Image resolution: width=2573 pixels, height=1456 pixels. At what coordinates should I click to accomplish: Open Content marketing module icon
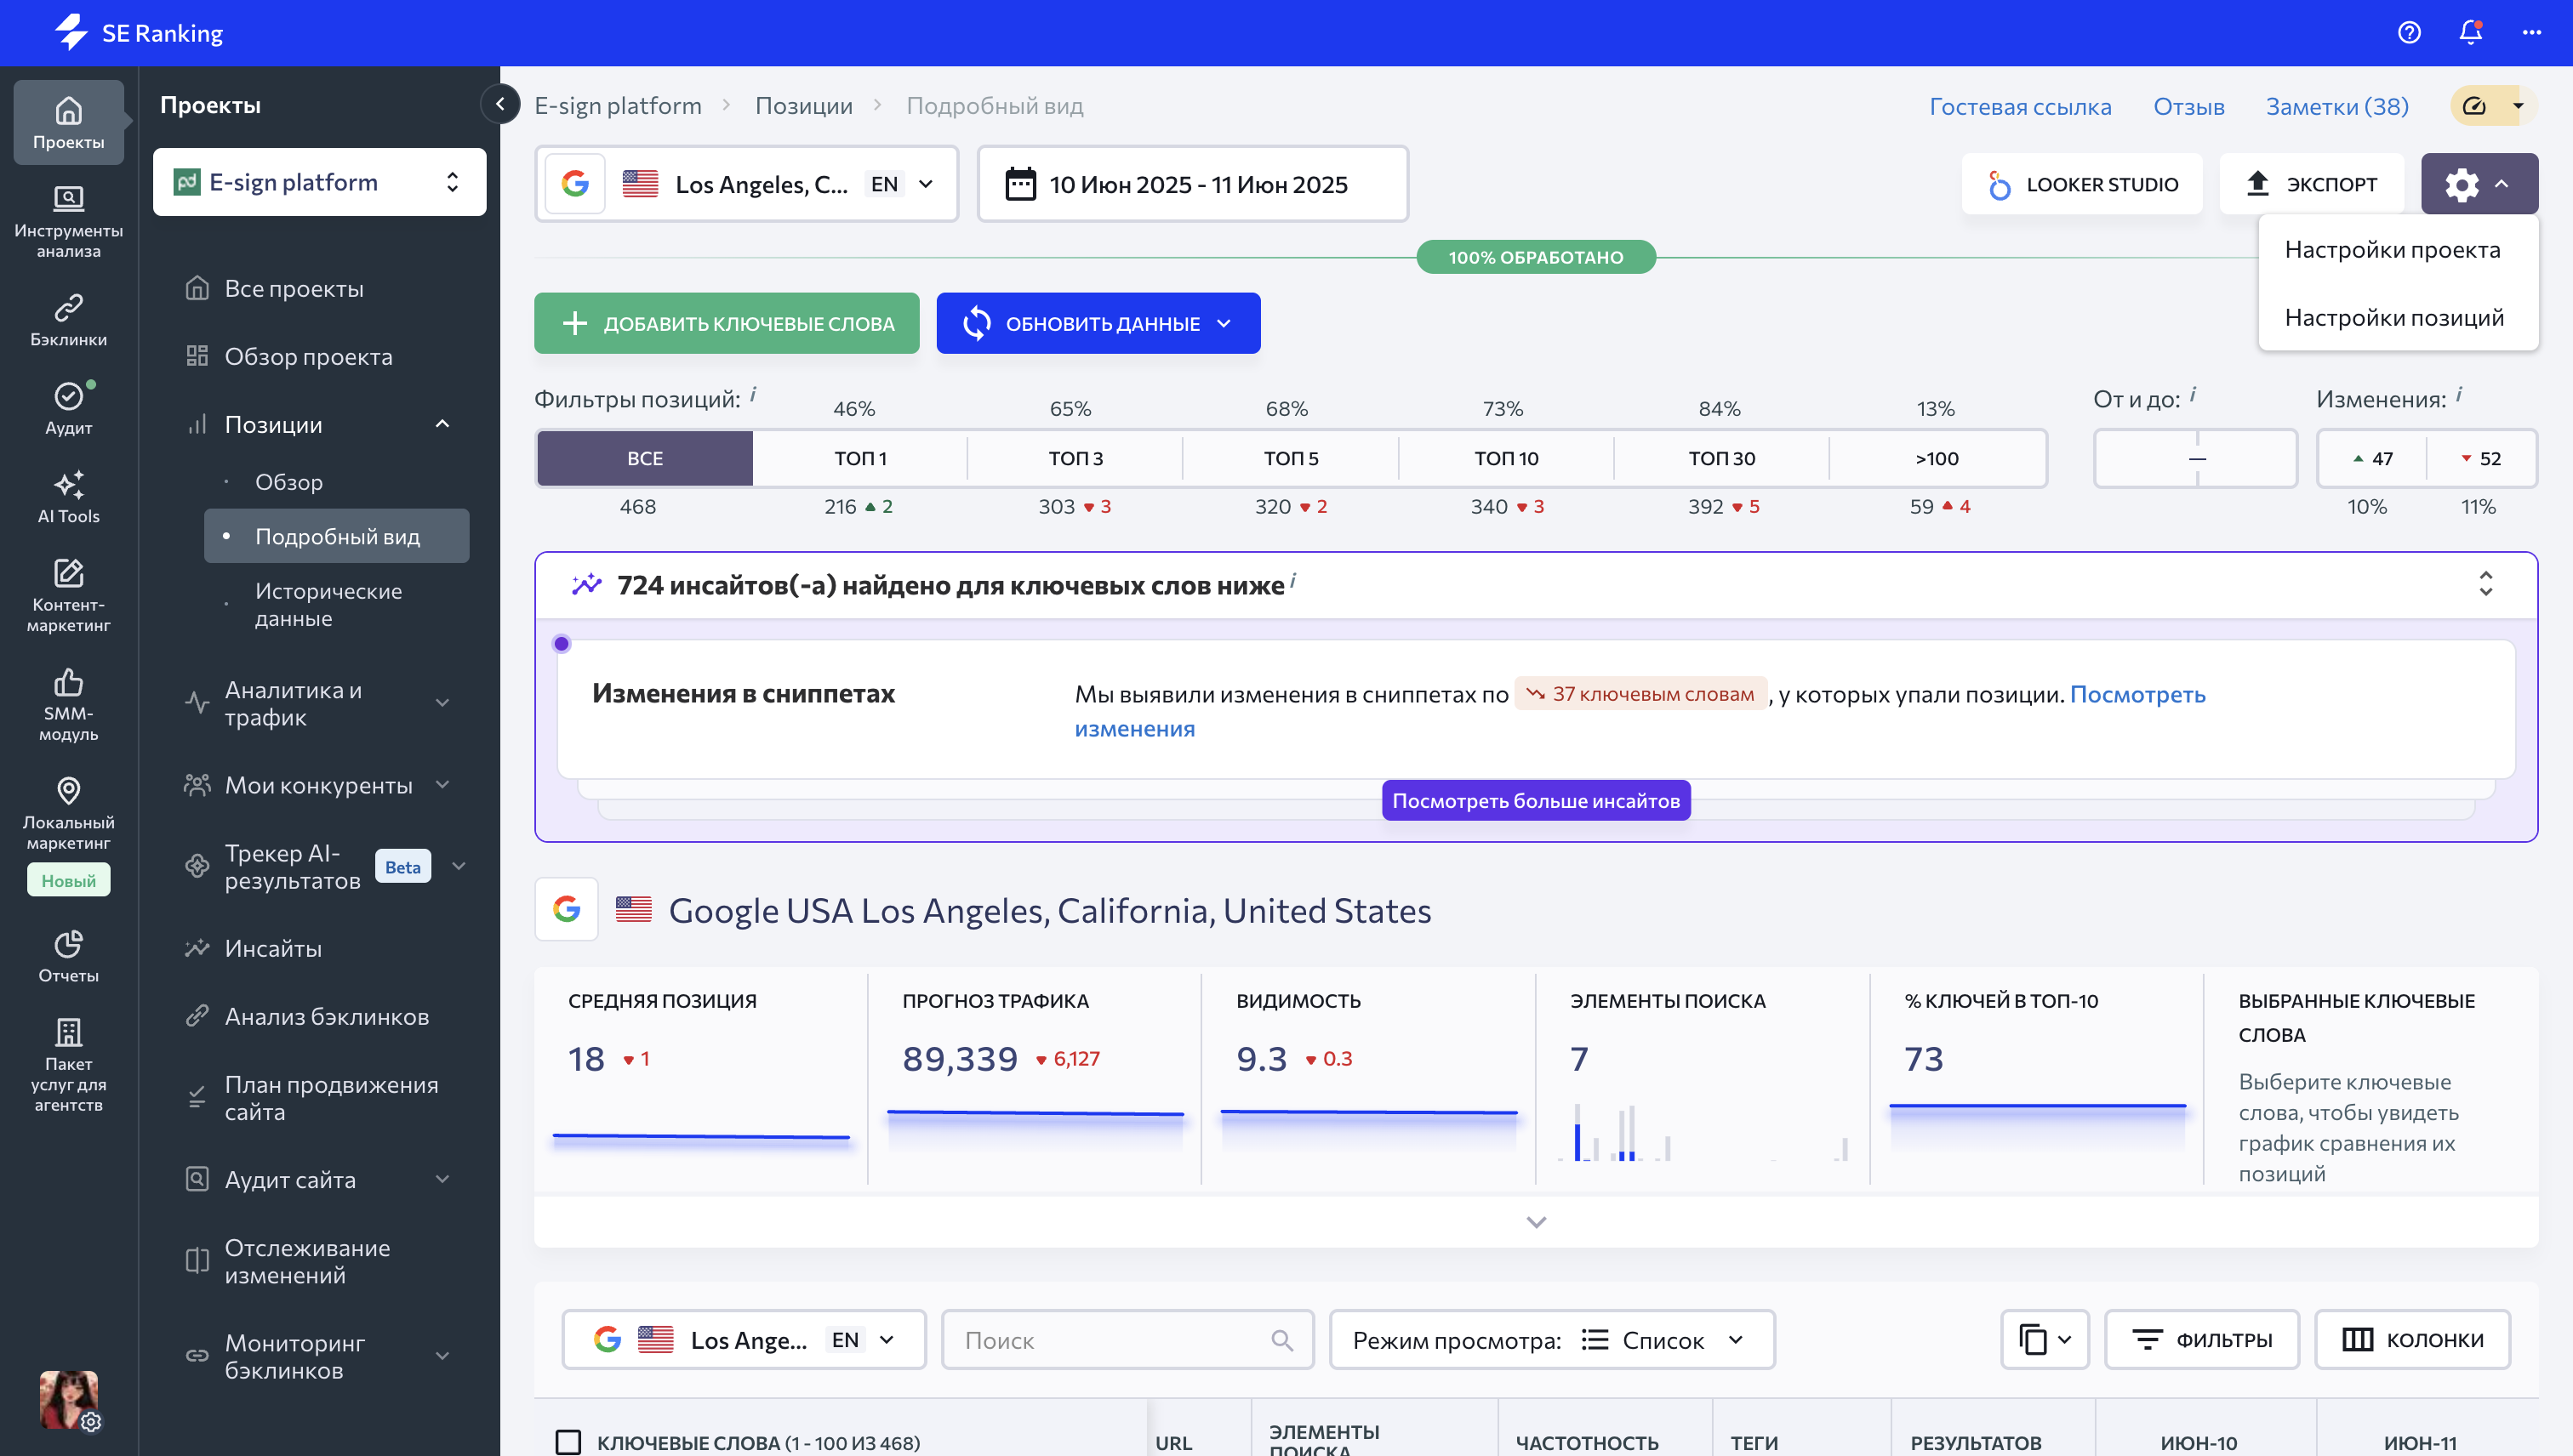click(x=68, y=594)
